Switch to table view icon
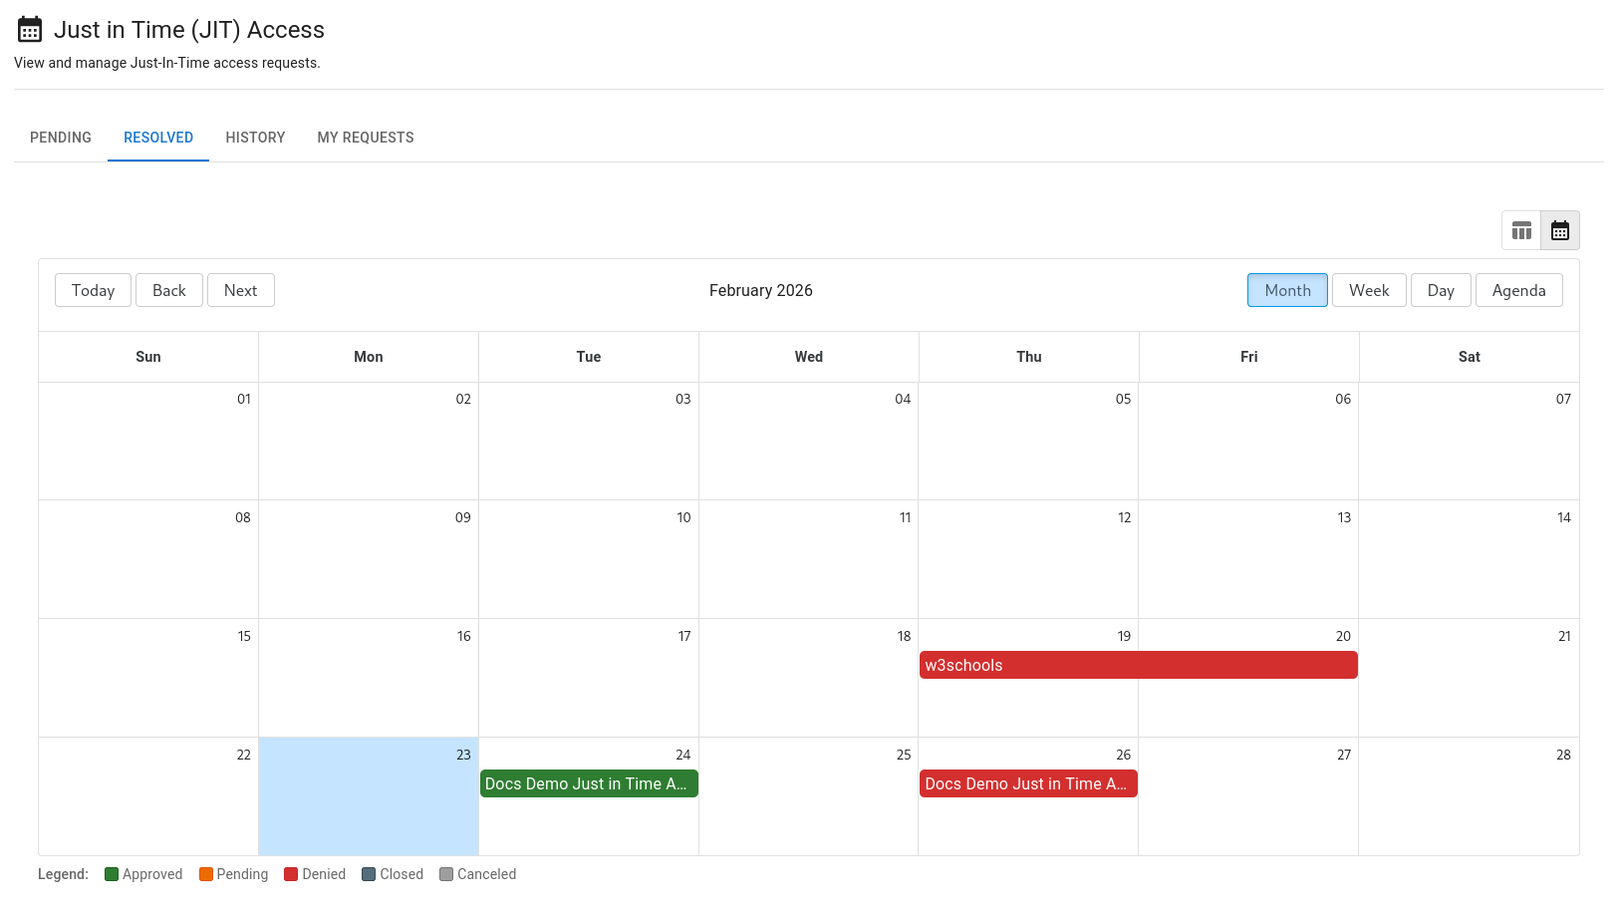 pos(1521,231)
